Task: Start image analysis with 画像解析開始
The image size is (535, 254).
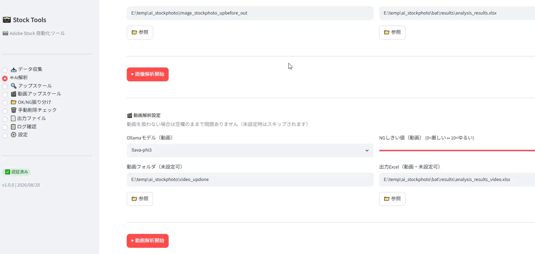Action: (x=148, y=74)
